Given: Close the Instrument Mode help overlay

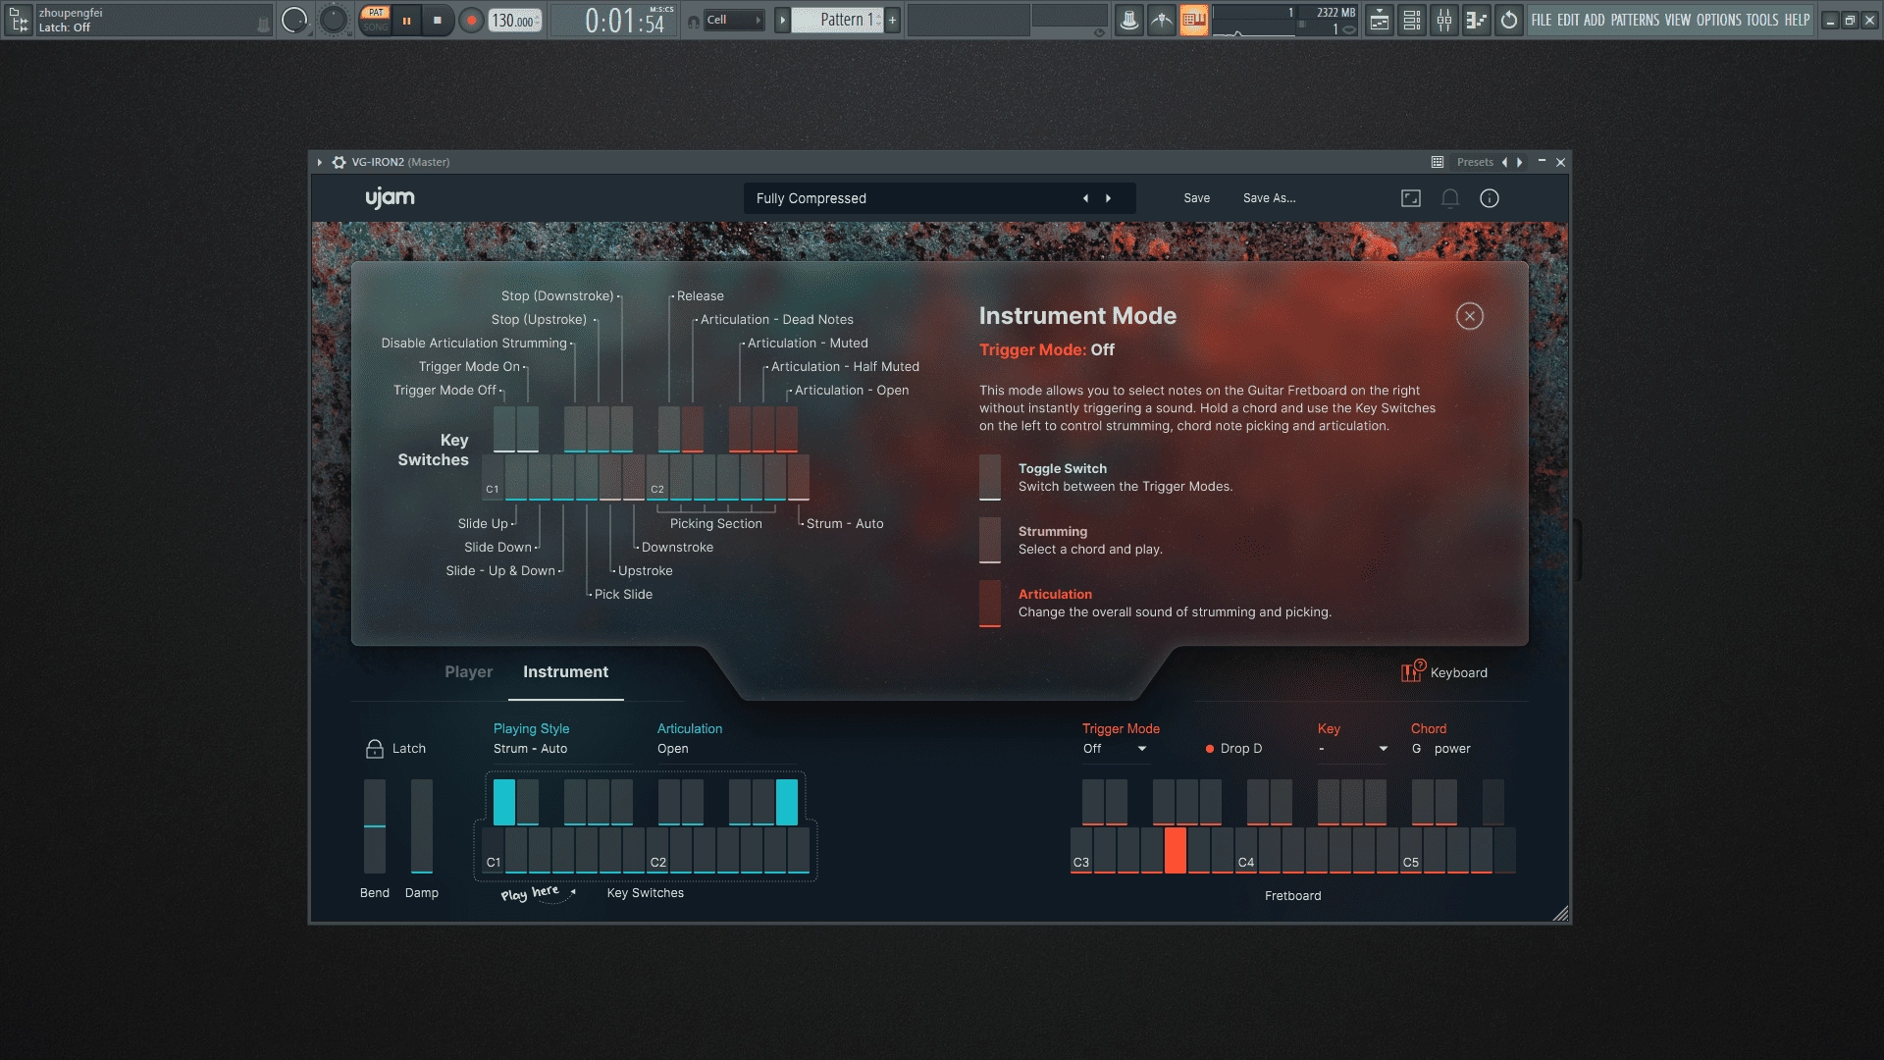Looking at the screenshot, I should pos(1469,316).
